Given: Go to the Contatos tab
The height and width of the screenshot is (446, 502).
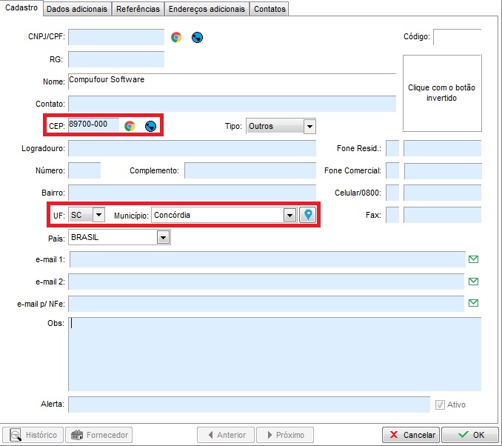Looking at the screenshot, I should 269,9.
